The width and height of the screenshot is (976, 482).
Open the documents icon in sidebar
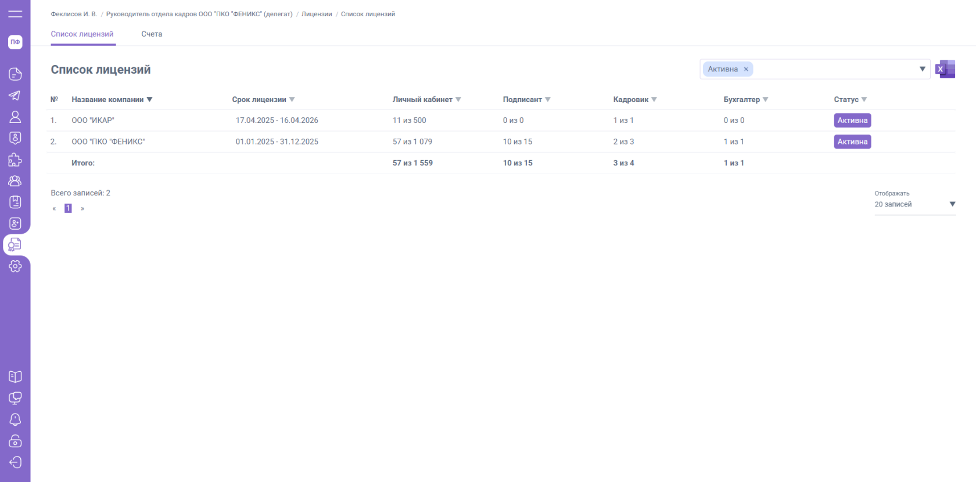click(15, 74)
